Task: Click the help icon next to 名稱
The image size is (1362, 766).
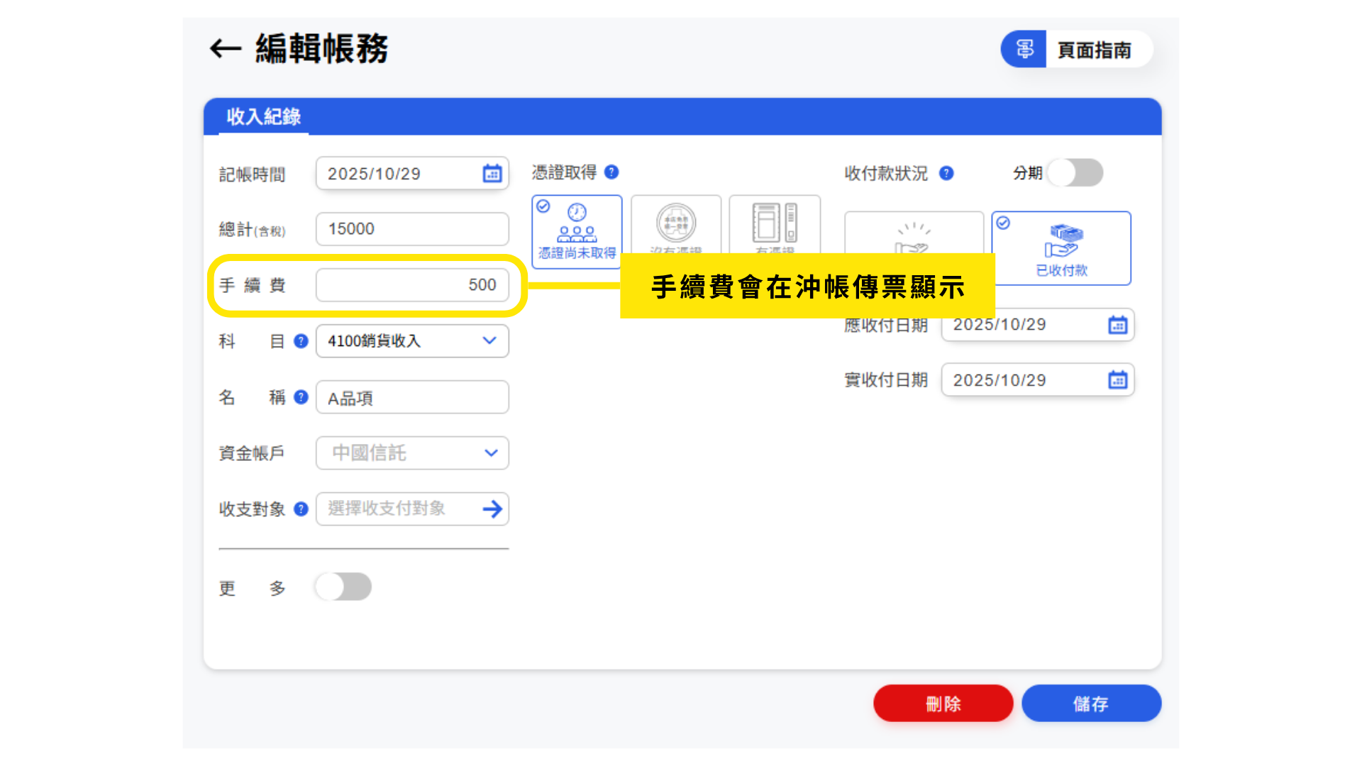Action: point(301,397)
